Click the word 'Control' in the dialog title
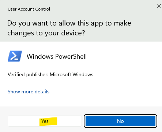Viewport: 162px width, 132px height. (x=42, y=9)
